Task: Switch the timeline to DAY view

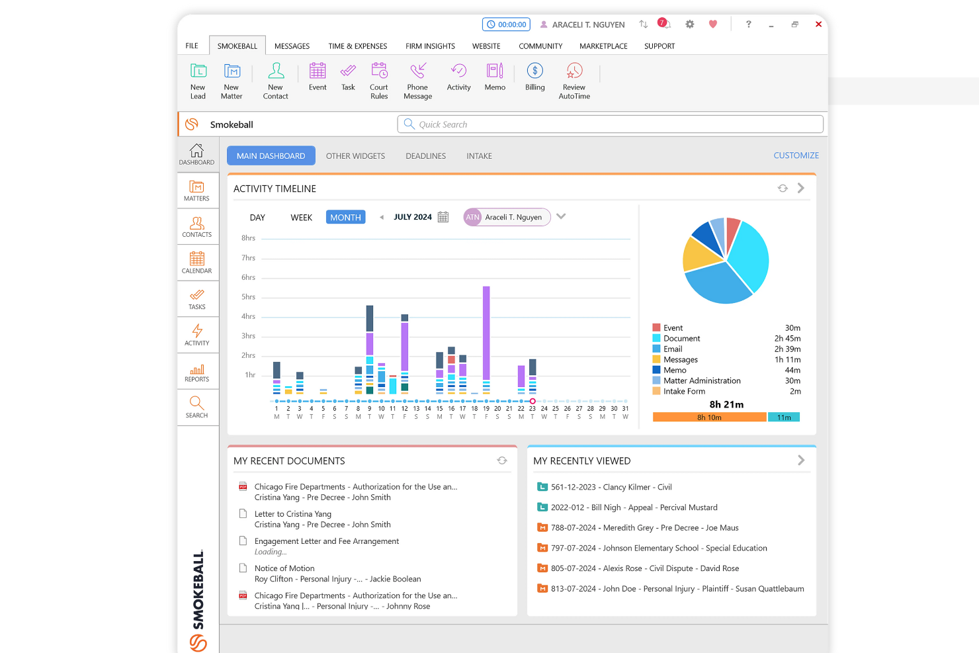Action: (x=257, y=218)
